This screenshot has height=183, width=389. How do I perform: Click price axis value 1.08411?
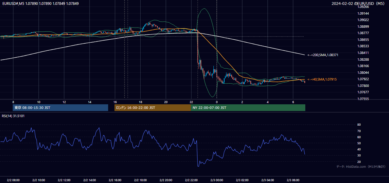363,53
